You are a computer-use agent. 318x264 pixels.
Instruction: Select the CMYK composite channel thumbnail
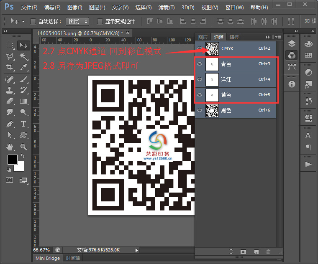coord(212,49)
